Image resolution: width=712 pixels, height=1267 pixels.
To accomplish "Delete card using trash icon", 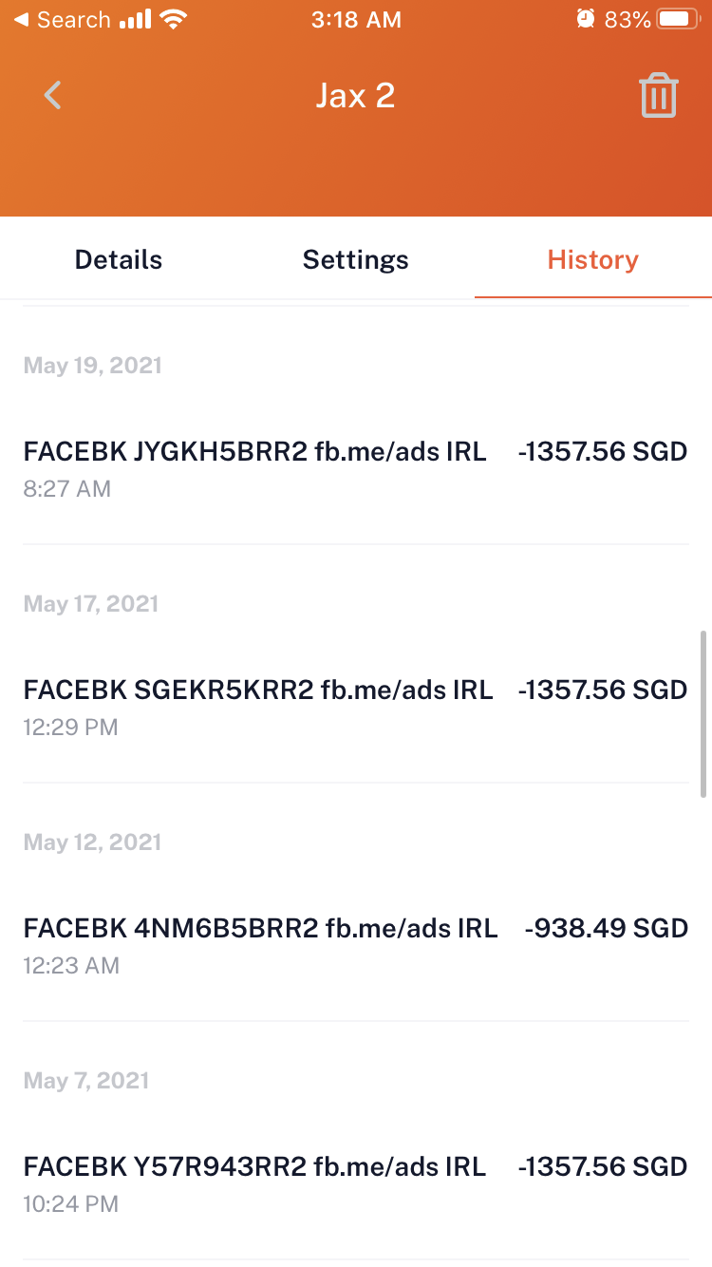I will coord(658,96).
